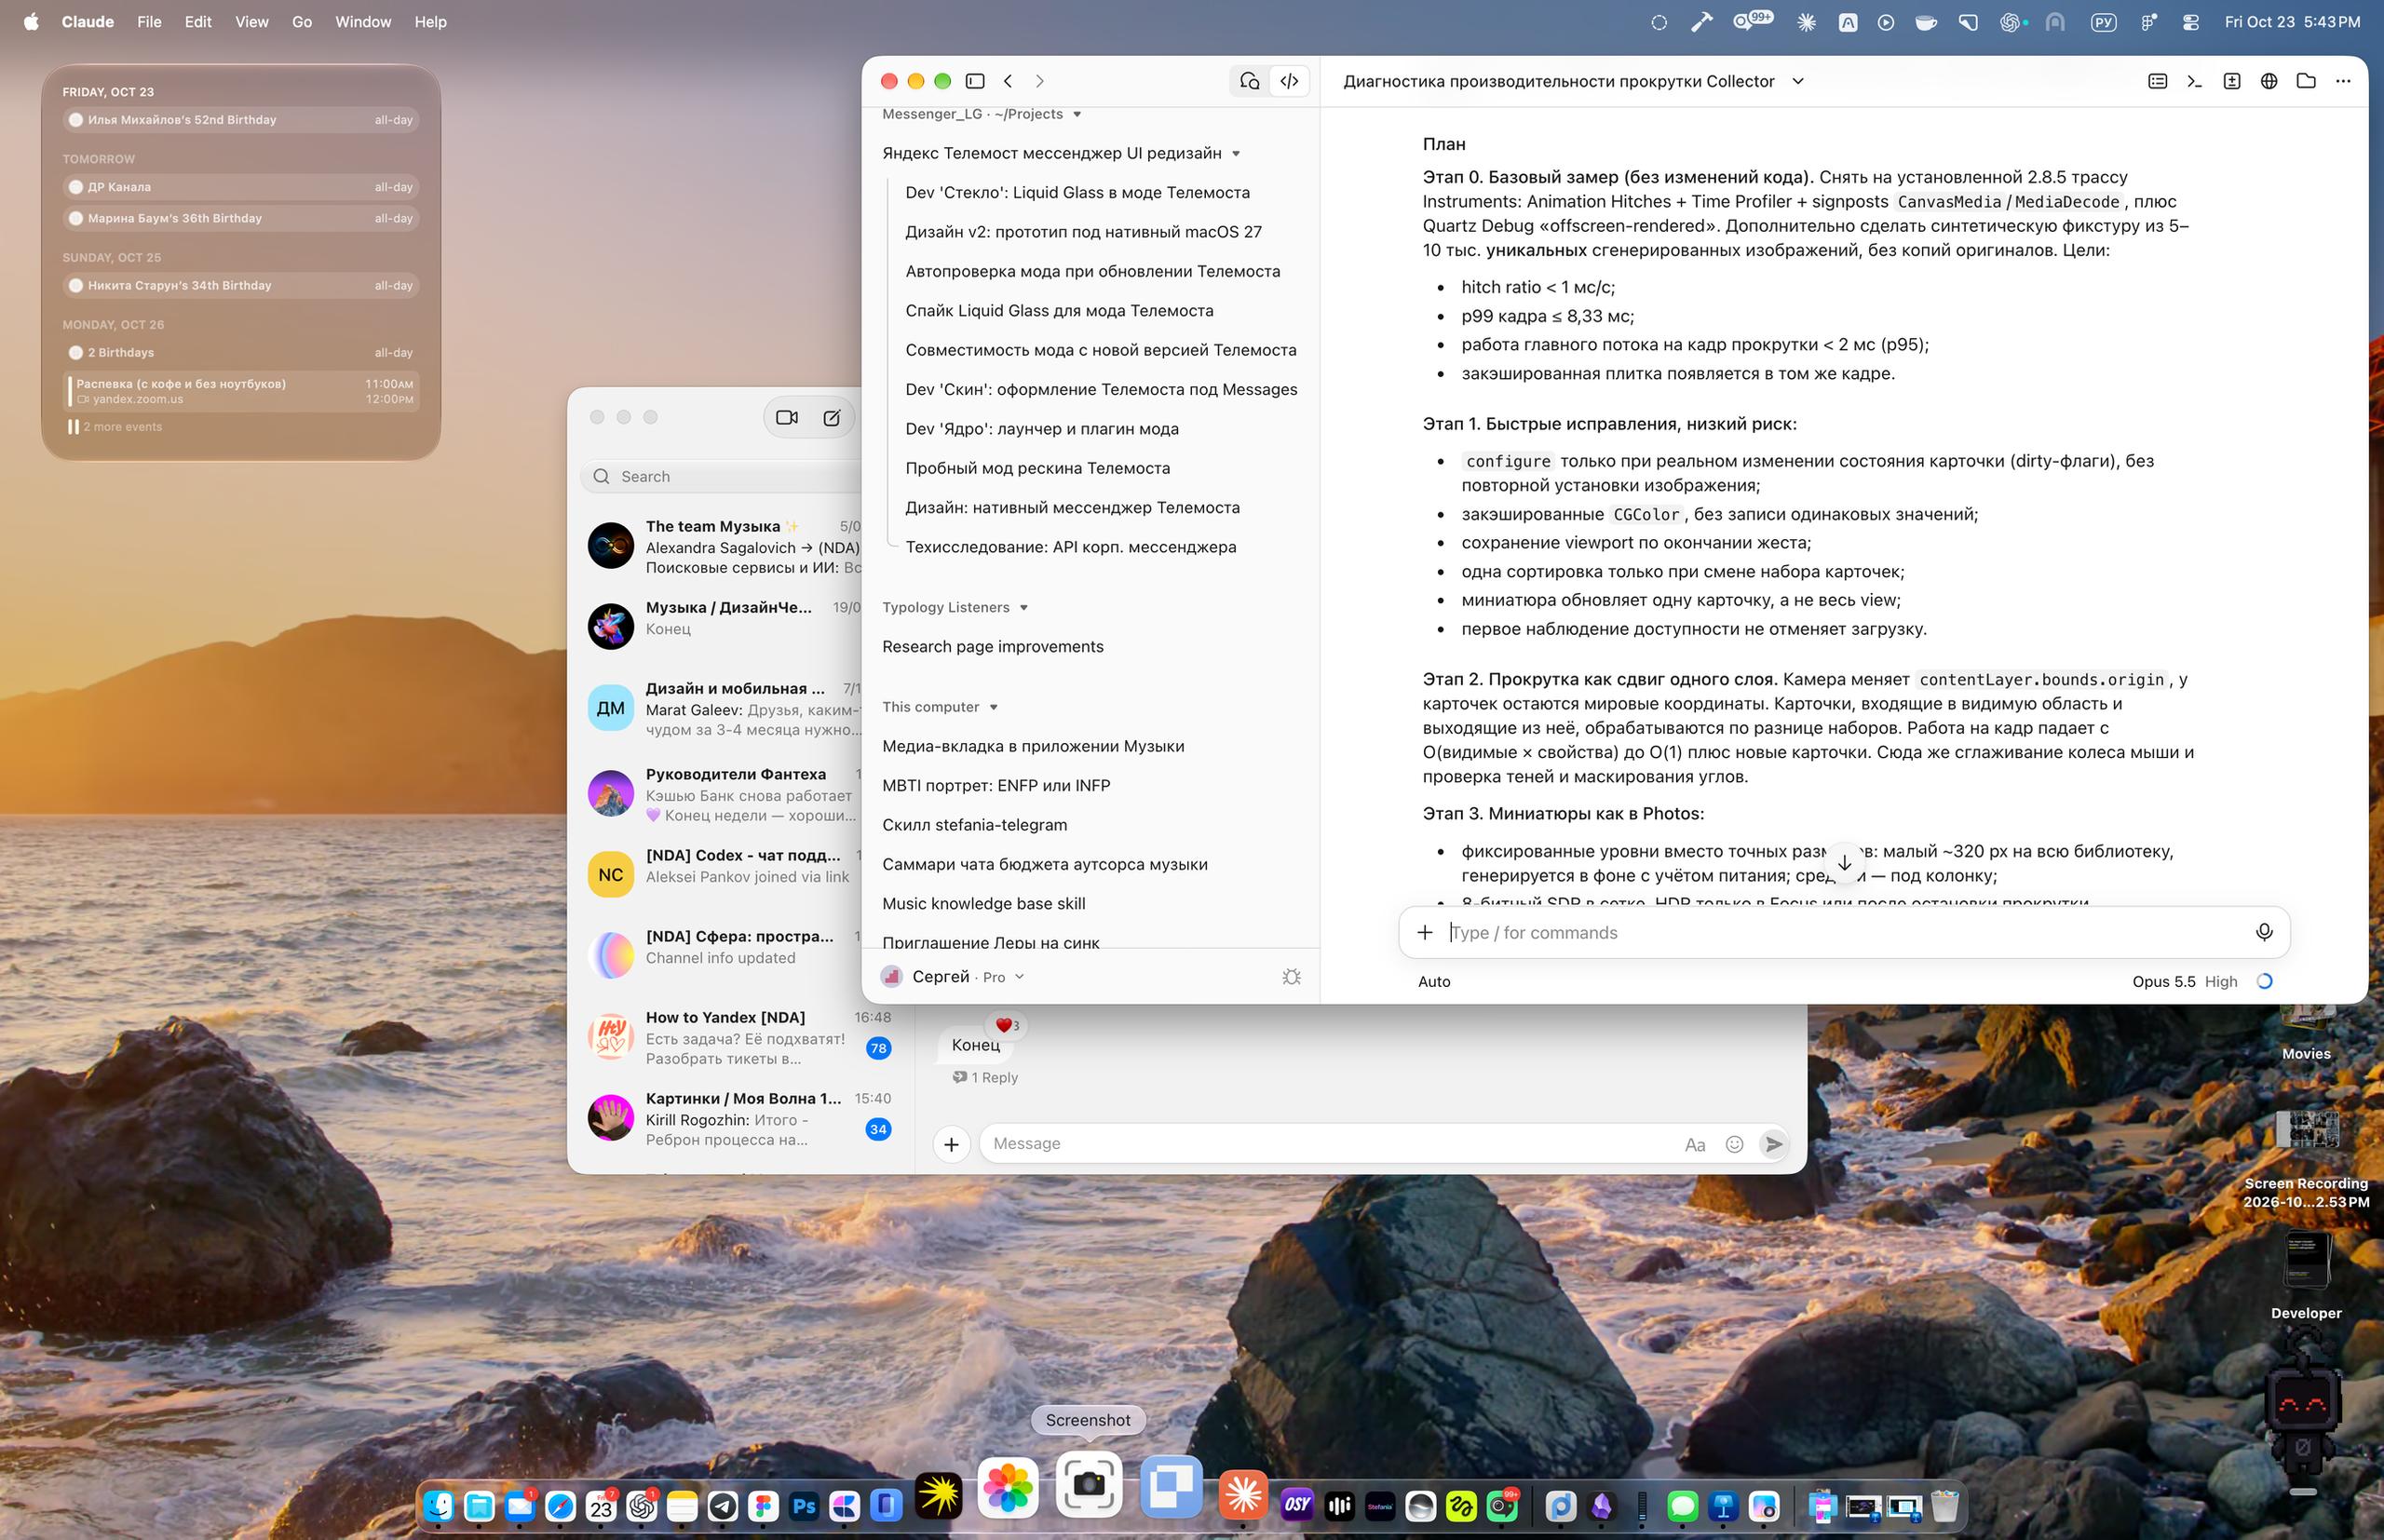The image size is (2384, 1540).
Task: Open the browser globe icon in Claude header
Action: (2269, 81)
